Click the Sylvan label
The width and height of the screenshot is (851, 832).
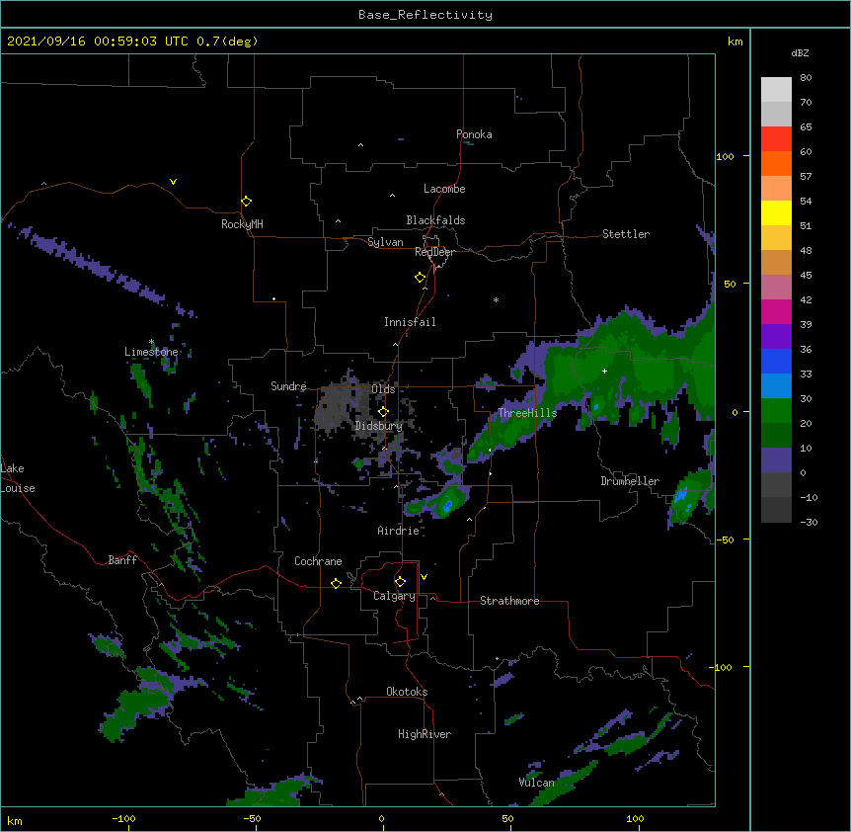pyautogui.click(x=385, y=242)
